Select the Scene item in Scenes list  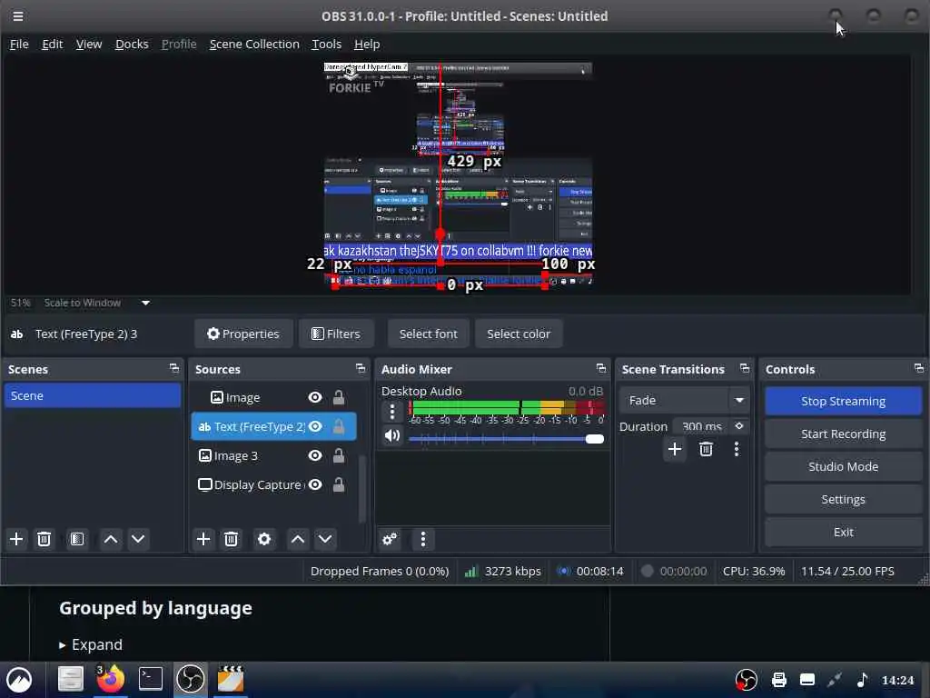(x=93, y=395)
